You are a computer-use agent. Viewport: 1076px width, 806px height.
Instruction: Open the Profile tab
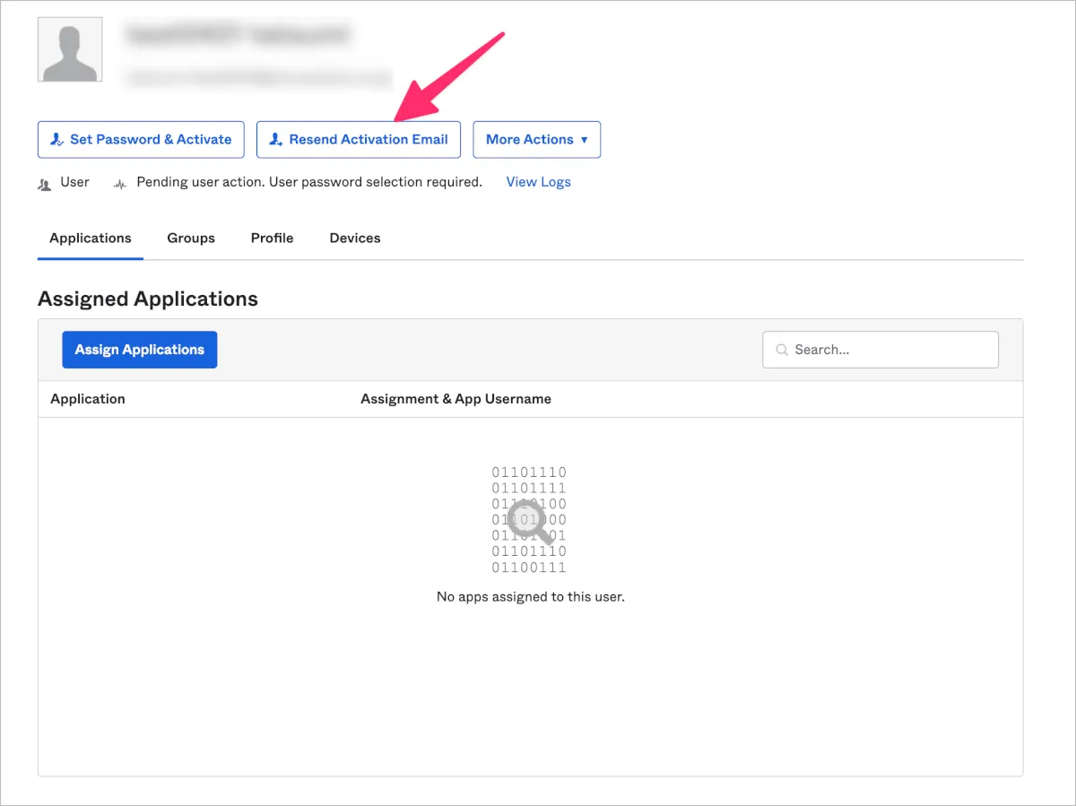tap(272, 238)
